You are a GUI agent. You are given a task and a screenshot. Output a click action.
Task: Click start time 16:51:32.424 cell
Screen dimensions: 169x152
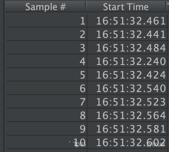(x=127, y=75)
